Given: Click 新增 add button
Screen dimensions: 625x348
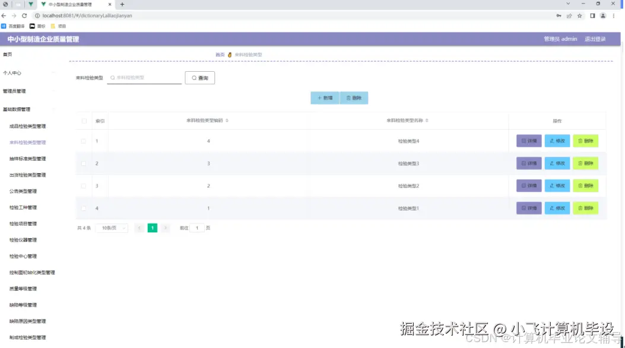Looking at the screenshot, I should pos(325,98).
